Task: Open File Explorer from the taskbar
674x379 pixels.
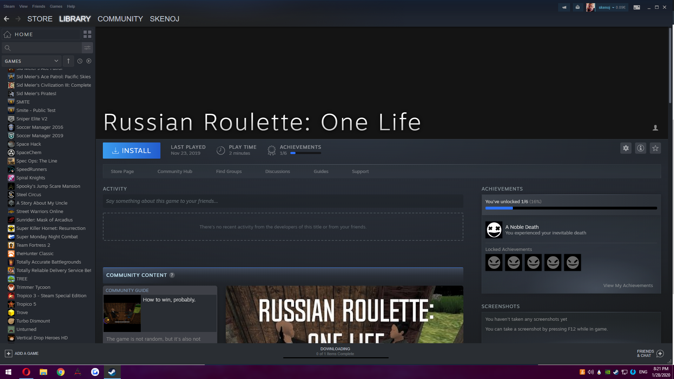Action: click(43, 372)
